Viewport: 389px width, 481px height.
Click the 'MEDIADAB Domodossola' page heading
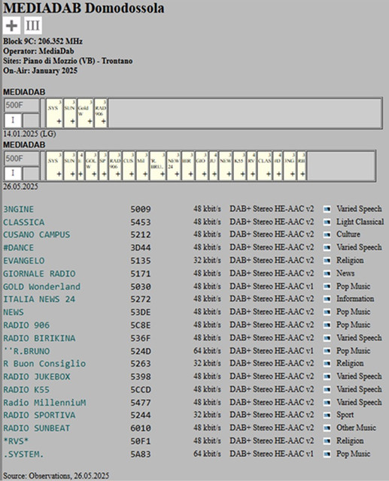[84, 8]
